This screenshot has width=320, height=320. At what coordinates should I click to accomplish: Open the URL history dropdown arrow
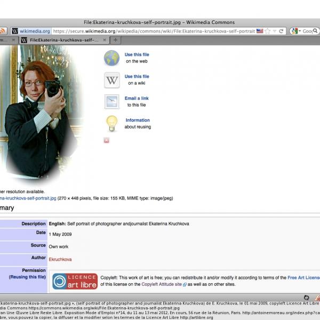tap(275, 31)
